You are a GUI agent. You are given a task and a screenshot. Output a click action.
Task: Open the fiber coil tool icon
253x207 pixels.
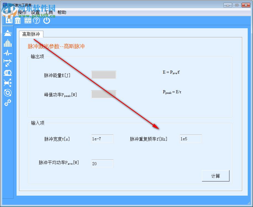(7, 73)
